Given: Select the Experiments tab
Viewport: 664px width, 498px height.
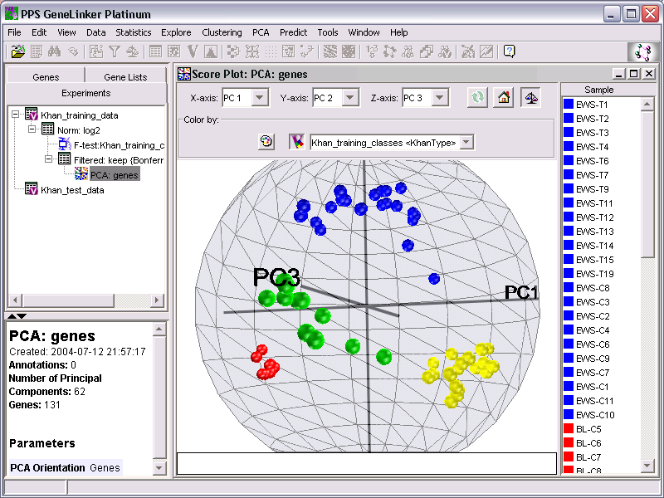Looking at the screenshot, I should point(86,93).
